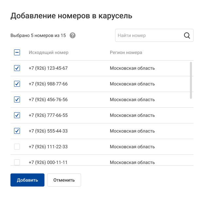Image resolution: width=204 pixels, height=197 pixels.
Task: Select the +7 (926) 123-45-67 phone number text
Action: click(x=48, y=68)
